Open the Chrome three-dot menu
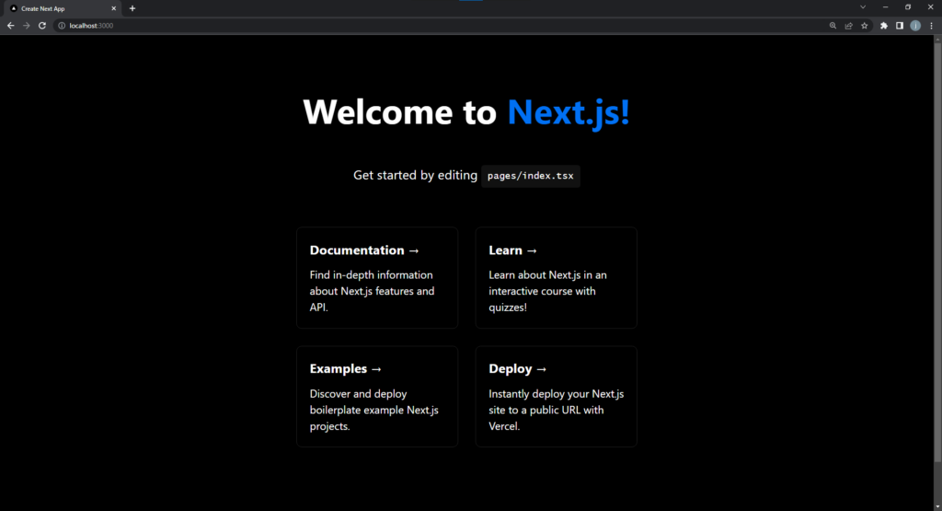942x511 pixels. click(931, 26)
